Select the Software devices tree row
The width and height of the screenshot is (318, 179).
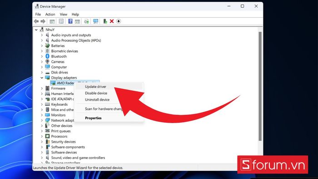coord(64,152)
